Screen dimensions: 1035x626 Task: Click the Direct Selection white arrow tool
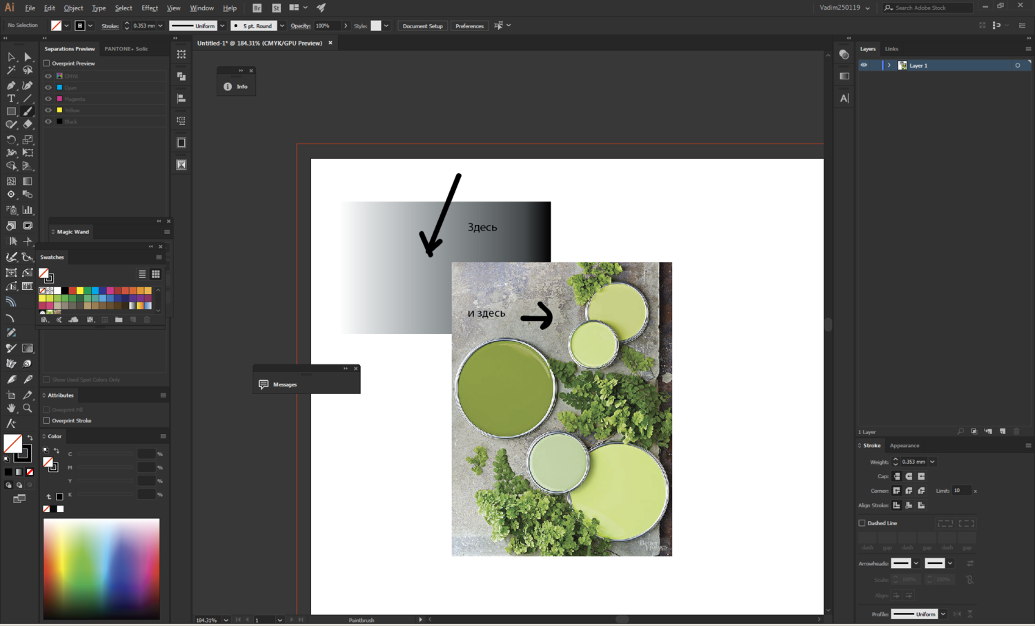[28, 57]
